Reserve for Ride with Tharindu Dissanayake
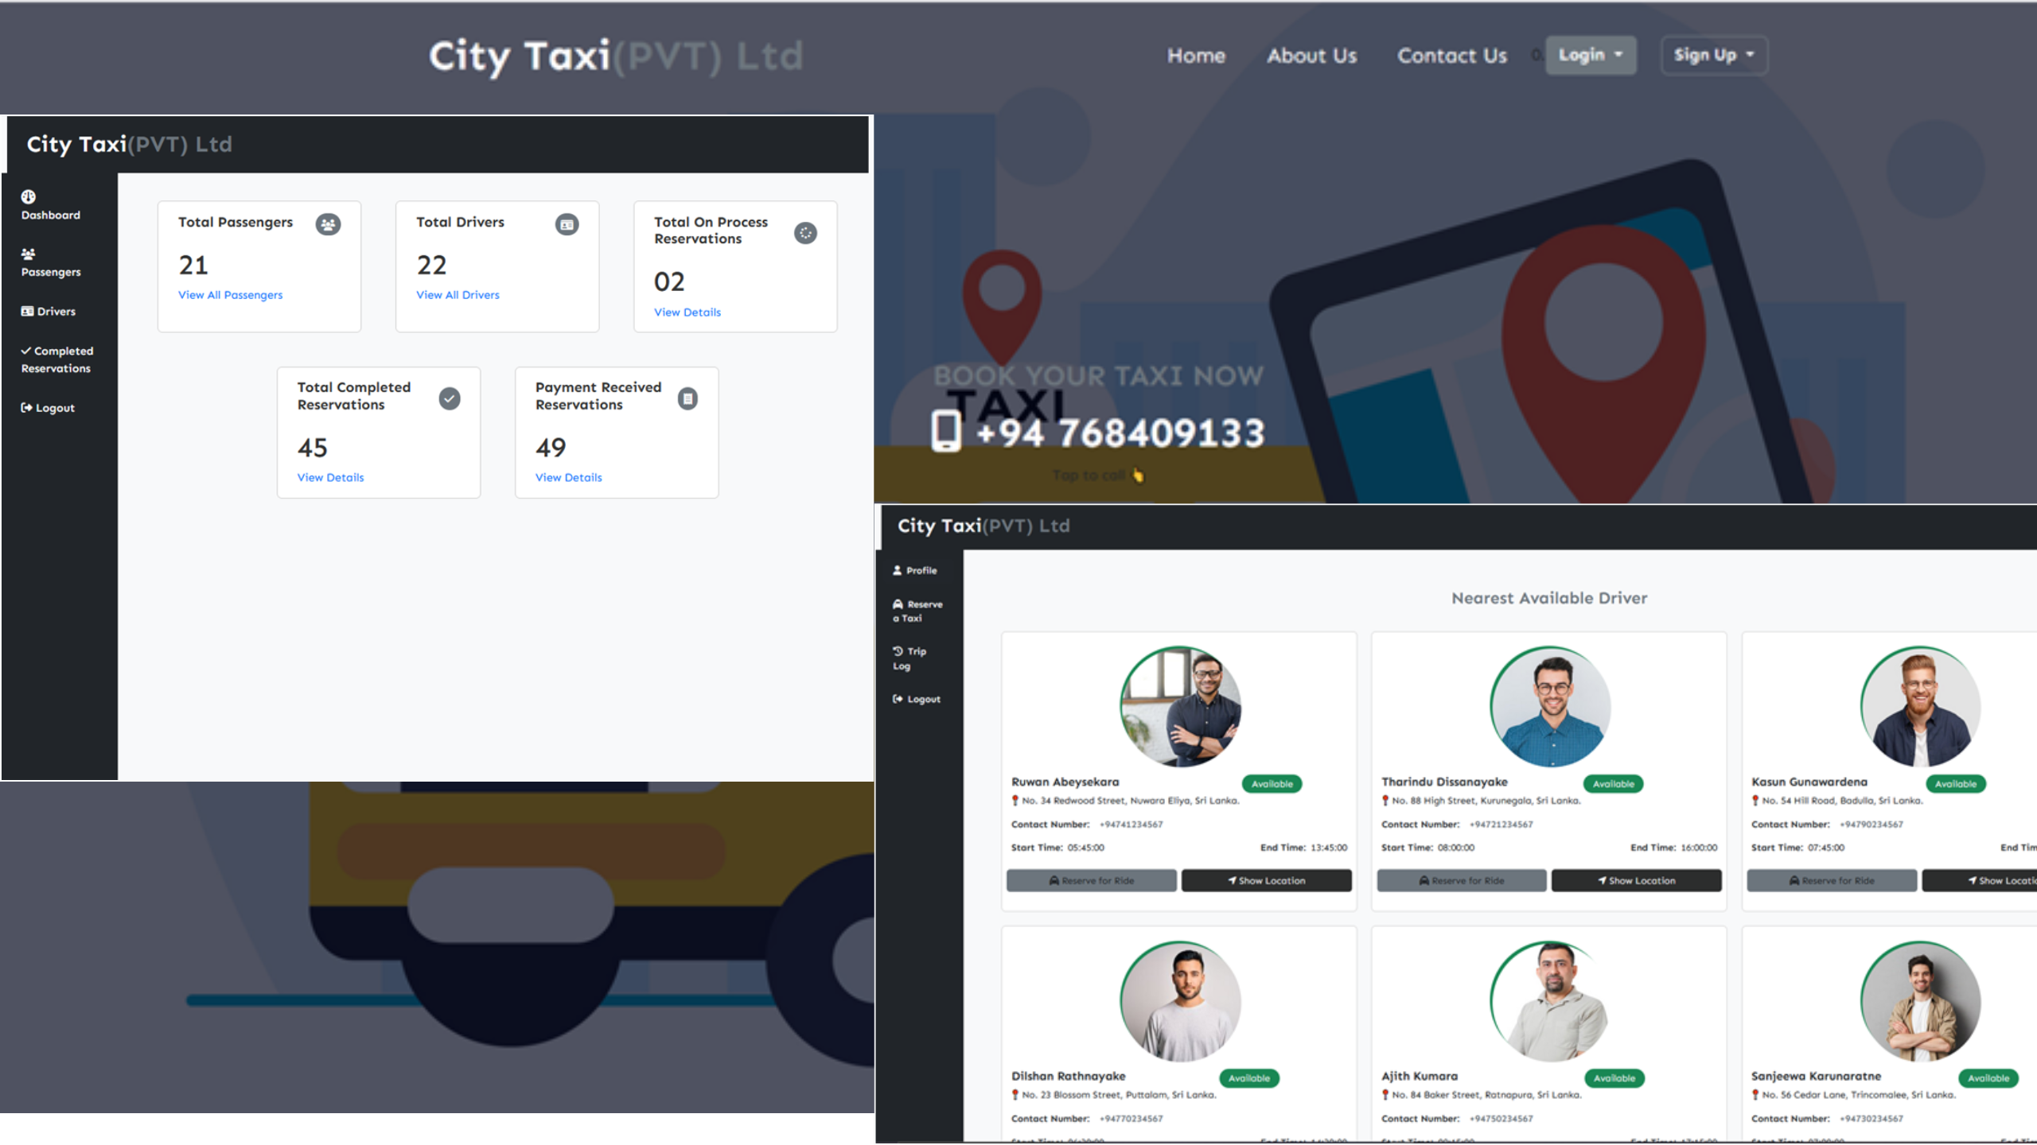2037x1145 pixels. click(x=1461, y=880)
